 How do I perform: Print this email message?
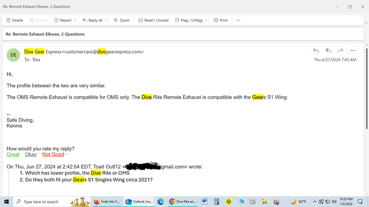(x=220, y=20)
